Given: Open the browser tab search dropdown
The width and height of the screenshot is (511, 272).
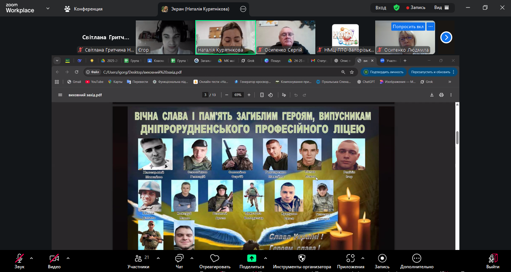Looking at the screenshot, I should pos(57,61).
